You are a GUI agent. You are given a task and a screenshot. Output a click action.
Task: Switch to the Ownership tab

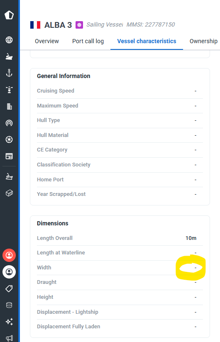pos(203,41)
